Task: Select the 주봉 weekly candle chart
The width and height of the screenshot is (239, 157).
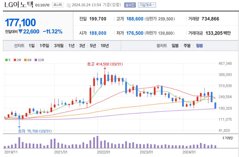Action: (x=187, y=46)
